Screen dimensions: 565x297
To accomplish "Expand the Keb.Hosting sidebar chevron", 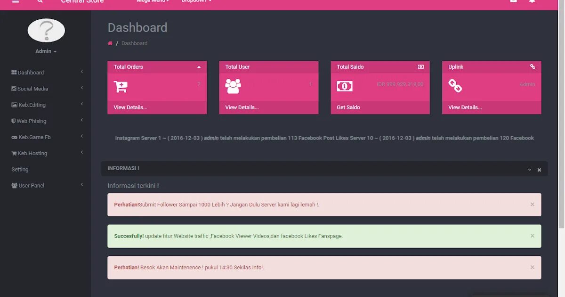I will [x=82, y=152].
